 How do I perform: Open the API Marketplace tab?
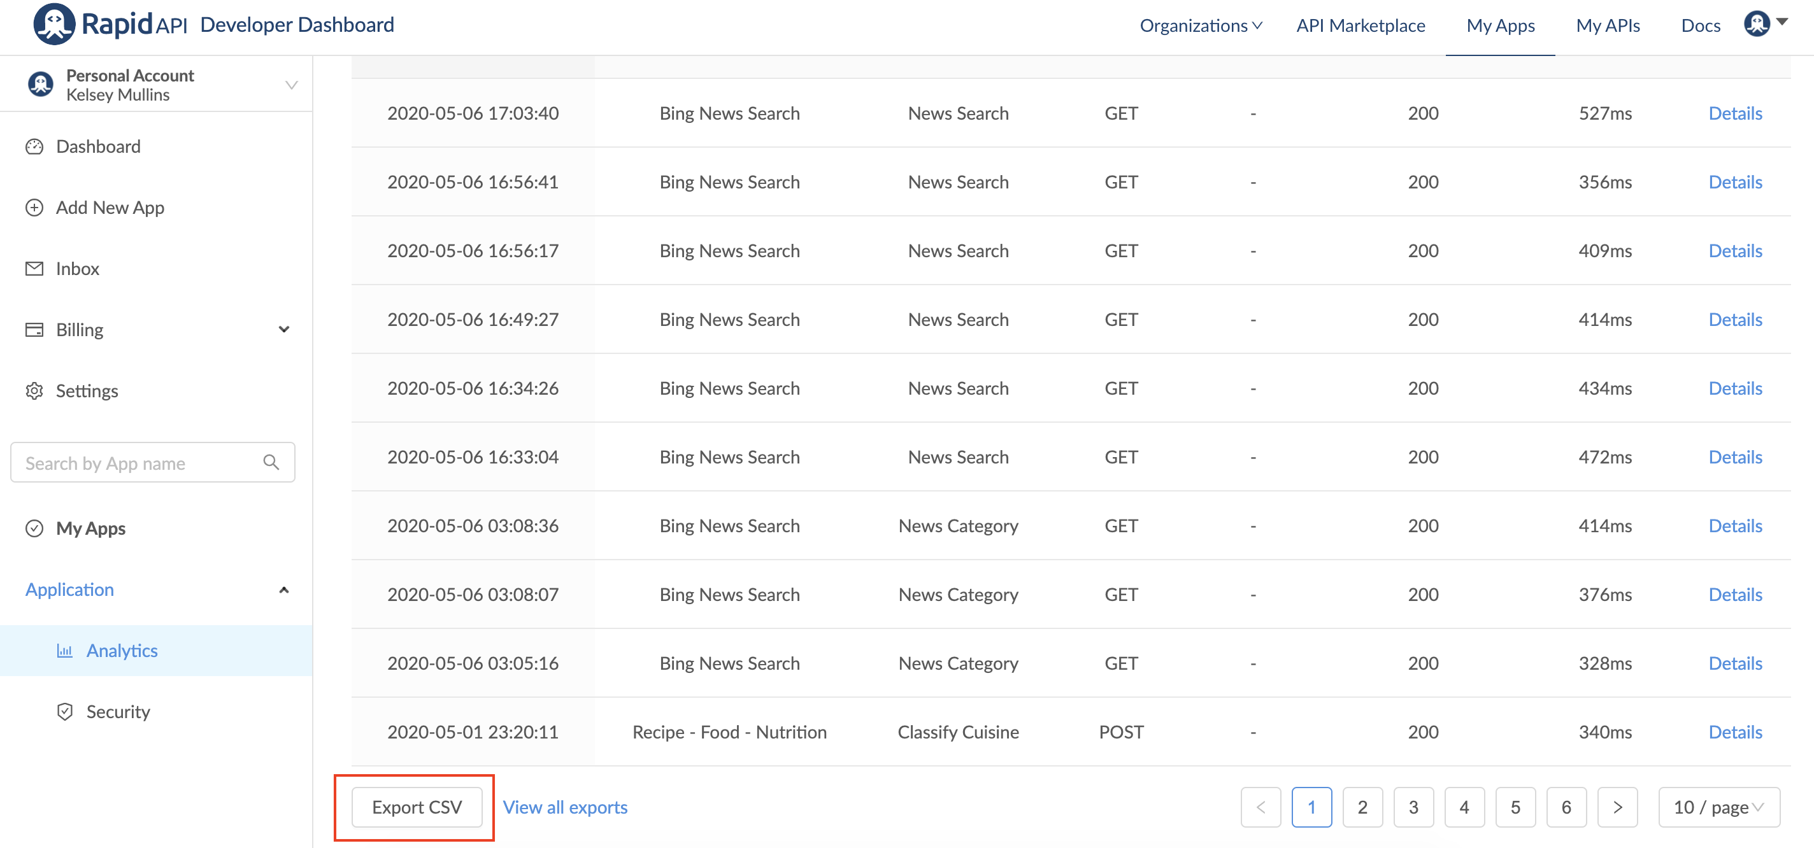(1360, 25)
